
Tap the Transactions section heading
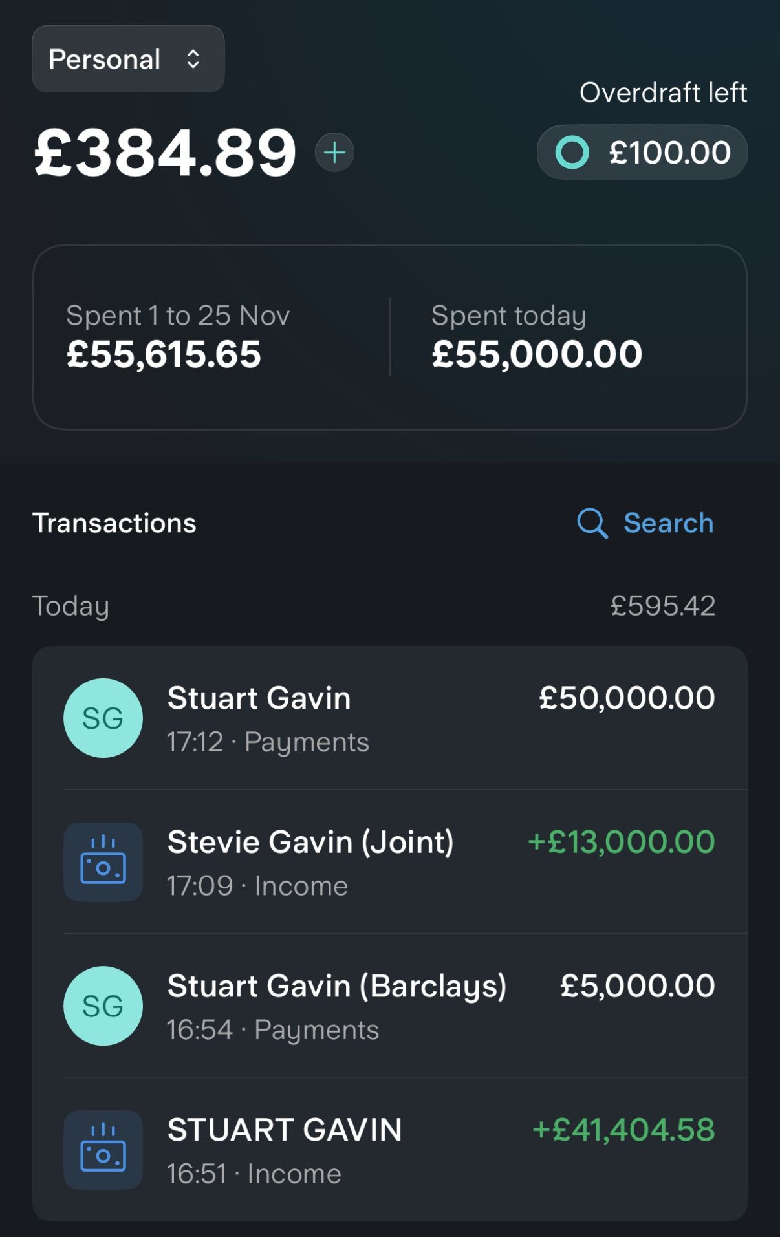[114, 523]
